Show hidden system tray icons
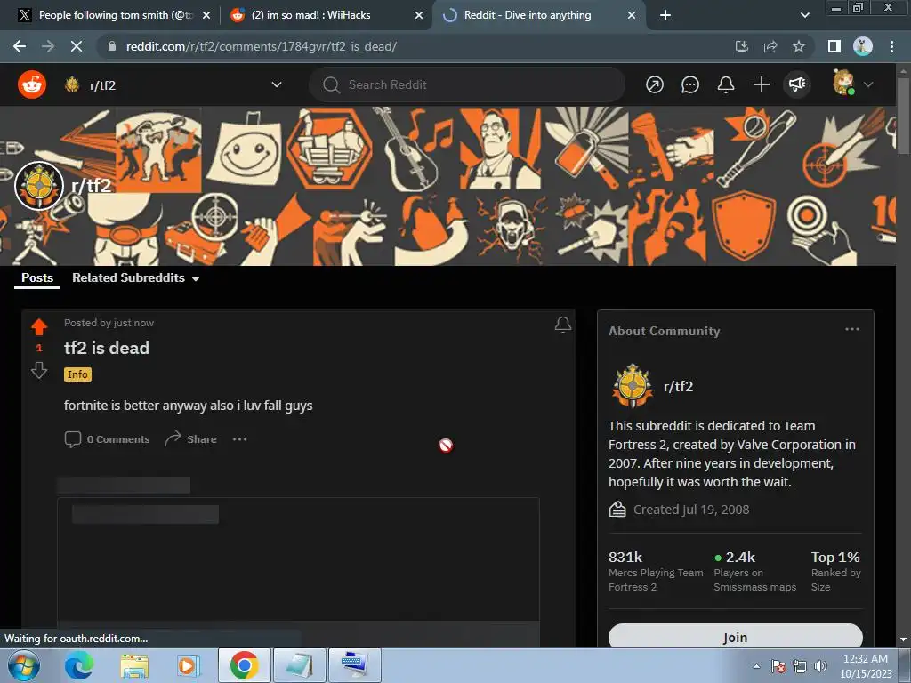 pos(756,666)
